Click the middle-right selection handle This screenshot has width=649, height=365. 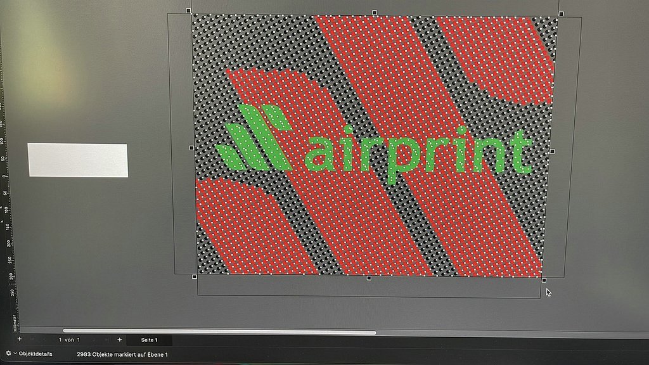click(x=552, y=151)
